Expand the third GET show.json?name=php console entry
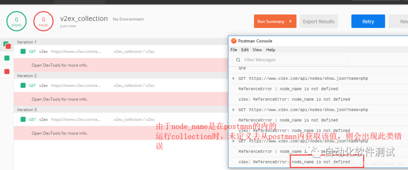408x170 pixels. click(x=233, y=141)
